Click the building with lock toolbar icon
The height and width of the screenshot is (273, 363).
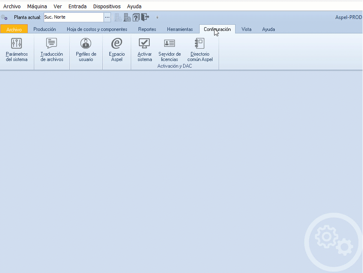[x=127, y=17]
